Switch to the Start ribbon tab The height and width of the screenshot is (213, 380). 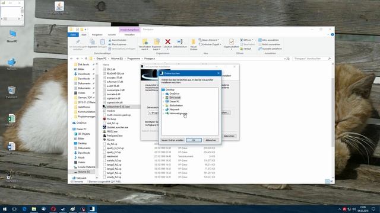84,35
